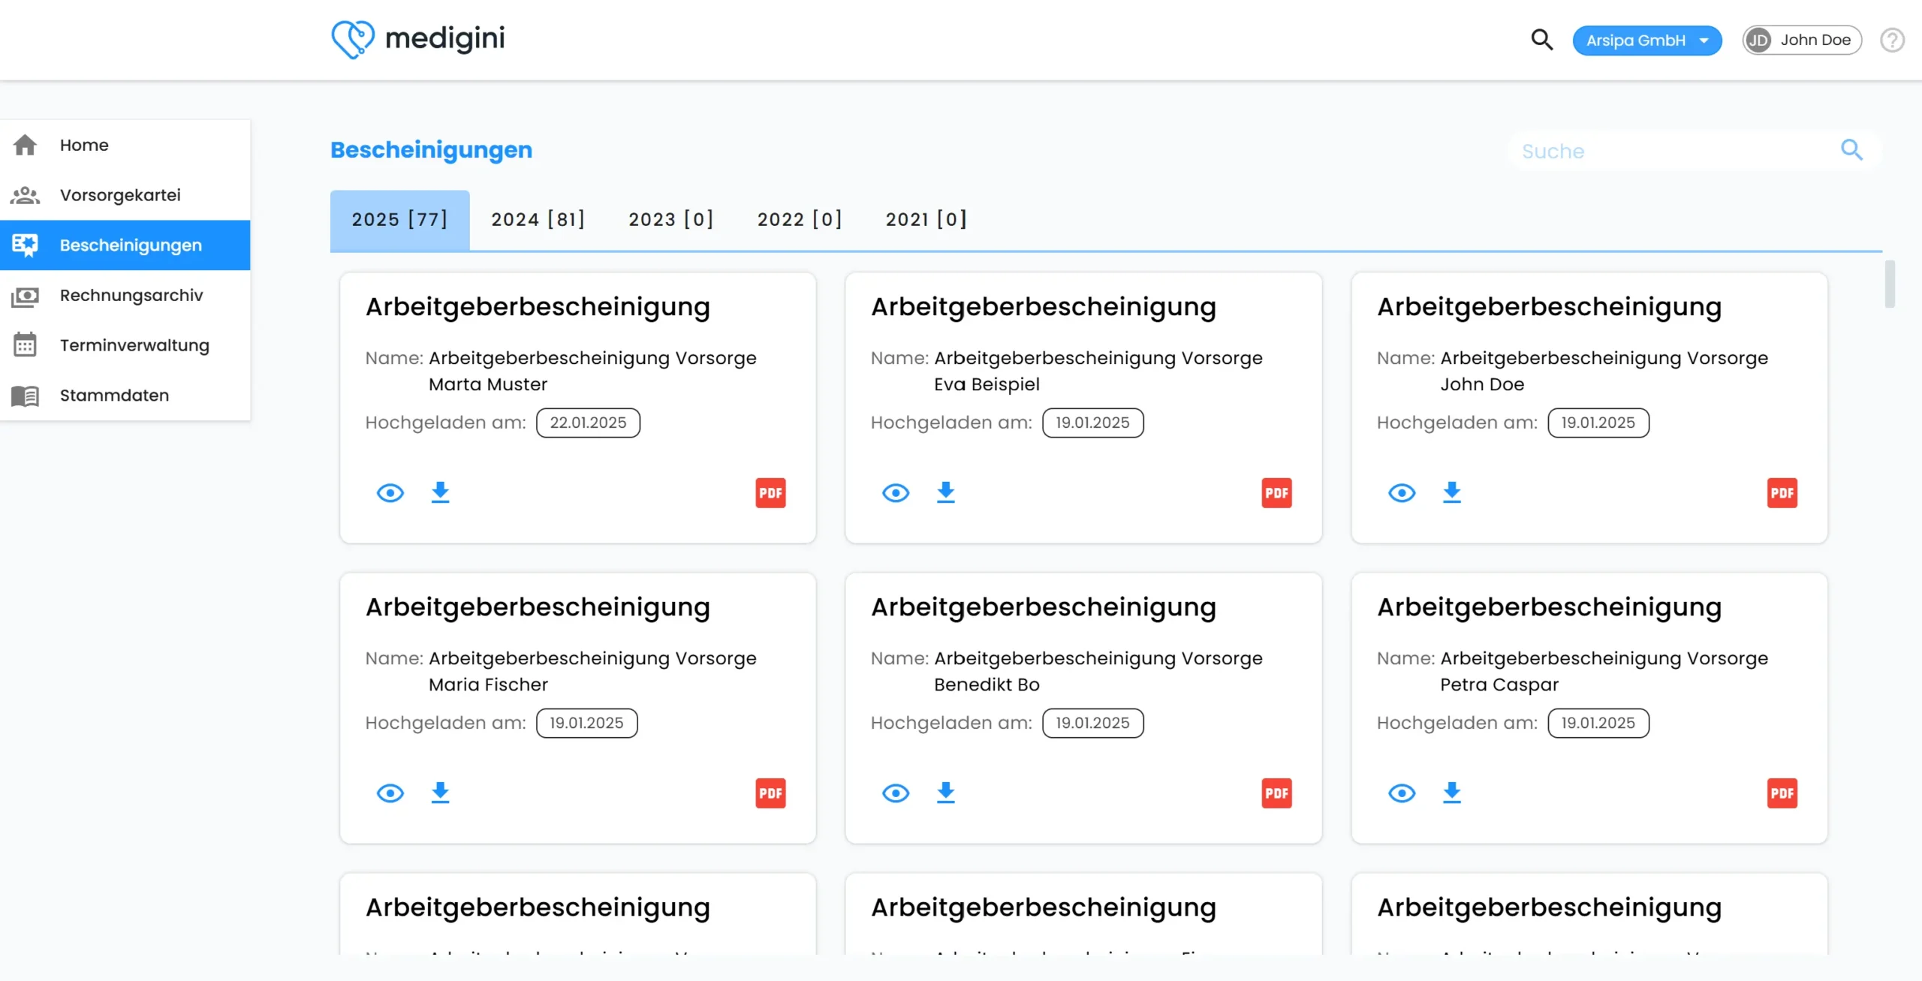Viewport: 1922px width, 981px height.
Task: Click PDF icon on Benedikt Bo card
Action: [1276, 793]
